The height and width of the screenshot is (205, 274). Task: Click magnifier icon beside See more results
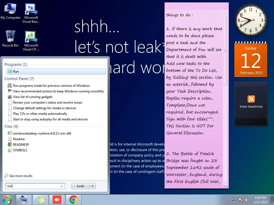click(x=6, y=176)
